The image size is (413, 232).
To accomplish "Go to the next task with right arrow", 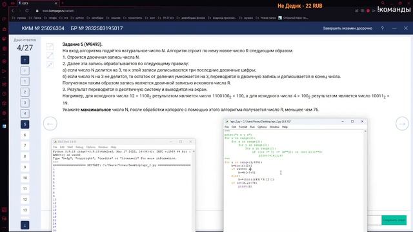I will (402, 124).
